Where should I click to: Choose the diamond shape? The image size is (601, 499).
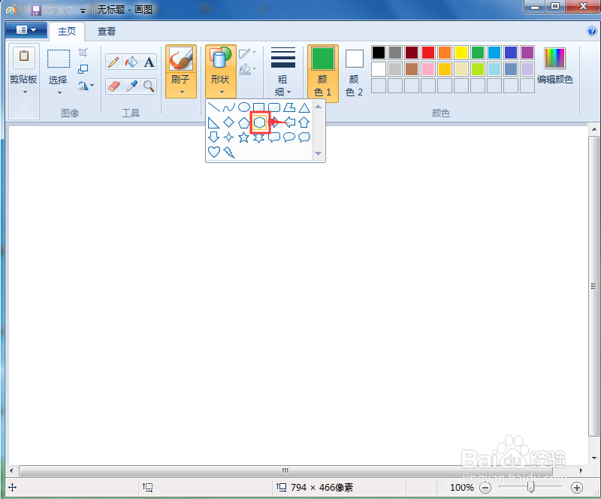pyautogui.click(x=229, y=122)
